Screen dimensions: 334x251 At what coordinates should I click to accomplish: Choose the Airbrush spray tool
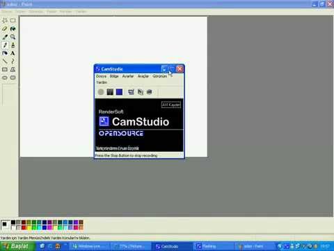pyautogui.click(x=5, y=53)
